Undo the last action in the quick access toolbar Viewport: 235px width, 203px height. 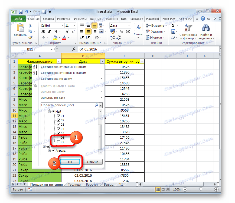[x=26, y=12]
